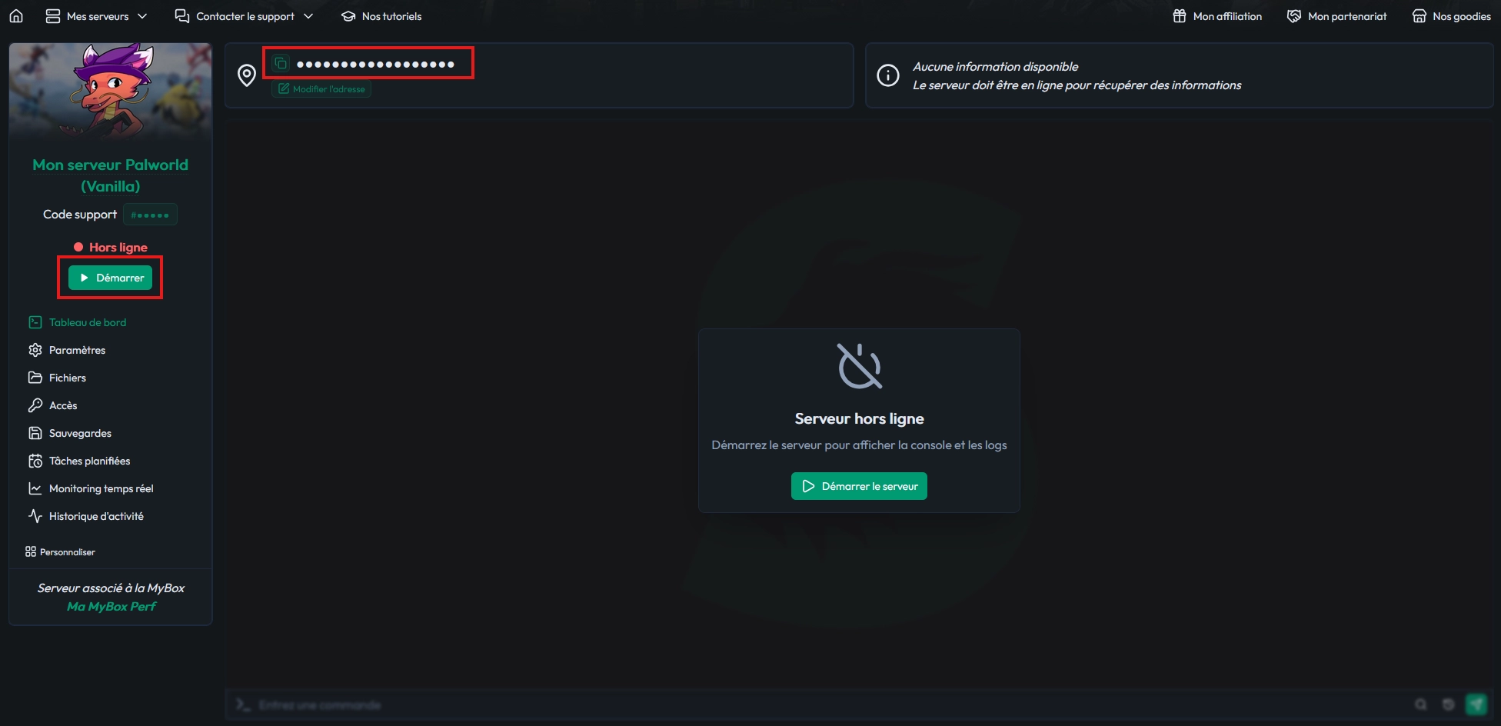Open the Contacter le support dropdown

point(245,16)
